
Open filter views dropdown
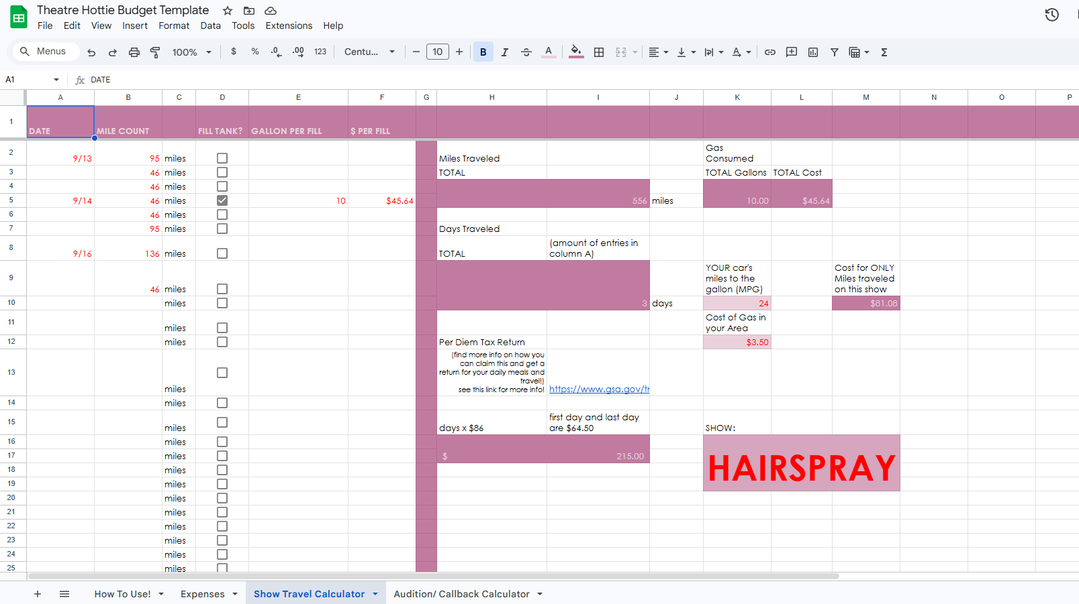[859, 52]
